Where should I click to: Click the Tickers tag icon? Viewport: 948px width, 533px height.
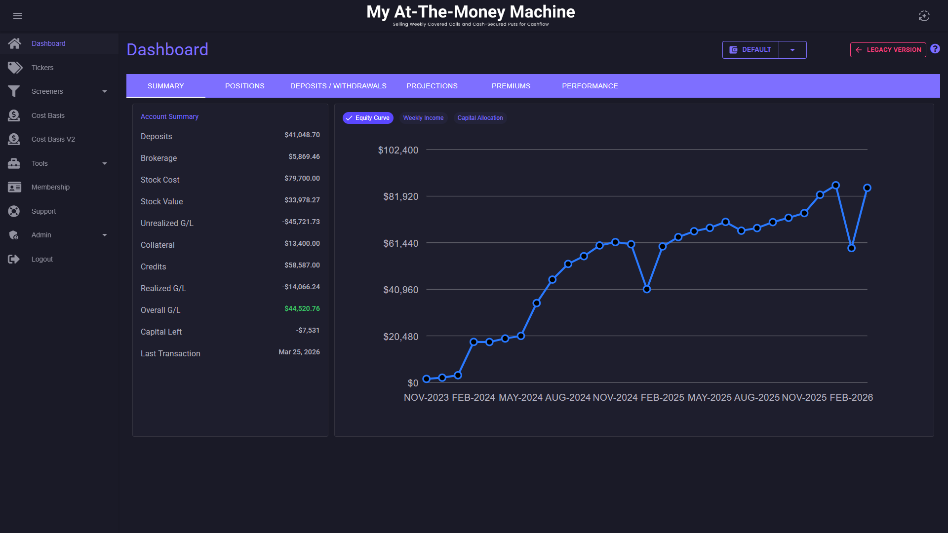(x=15, y=68)
